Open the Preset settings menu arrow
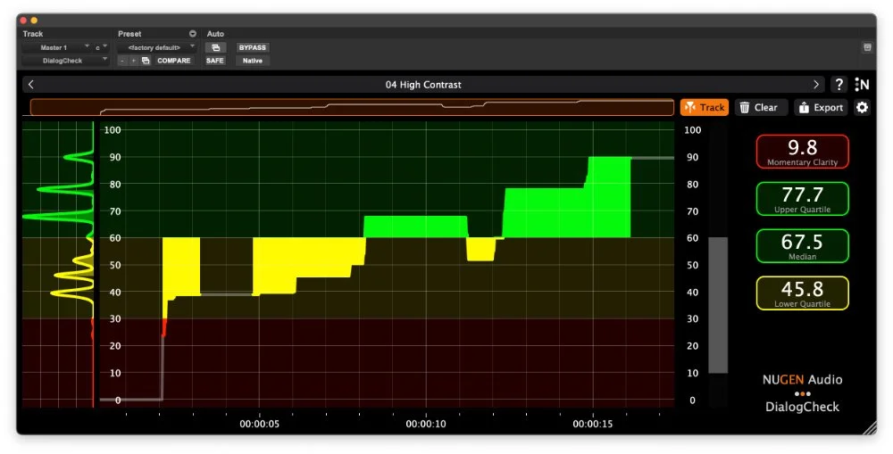This screenshot has width=893, height=454. 193,34
